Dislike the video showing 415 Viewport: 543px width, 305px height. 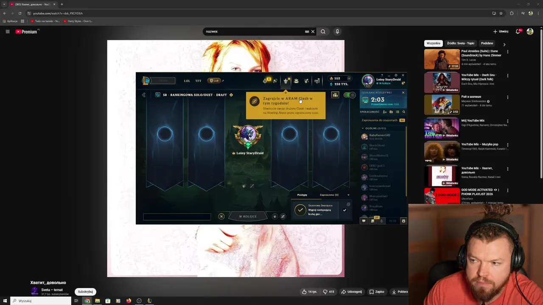pyautogui.click(x=328, y=291)
